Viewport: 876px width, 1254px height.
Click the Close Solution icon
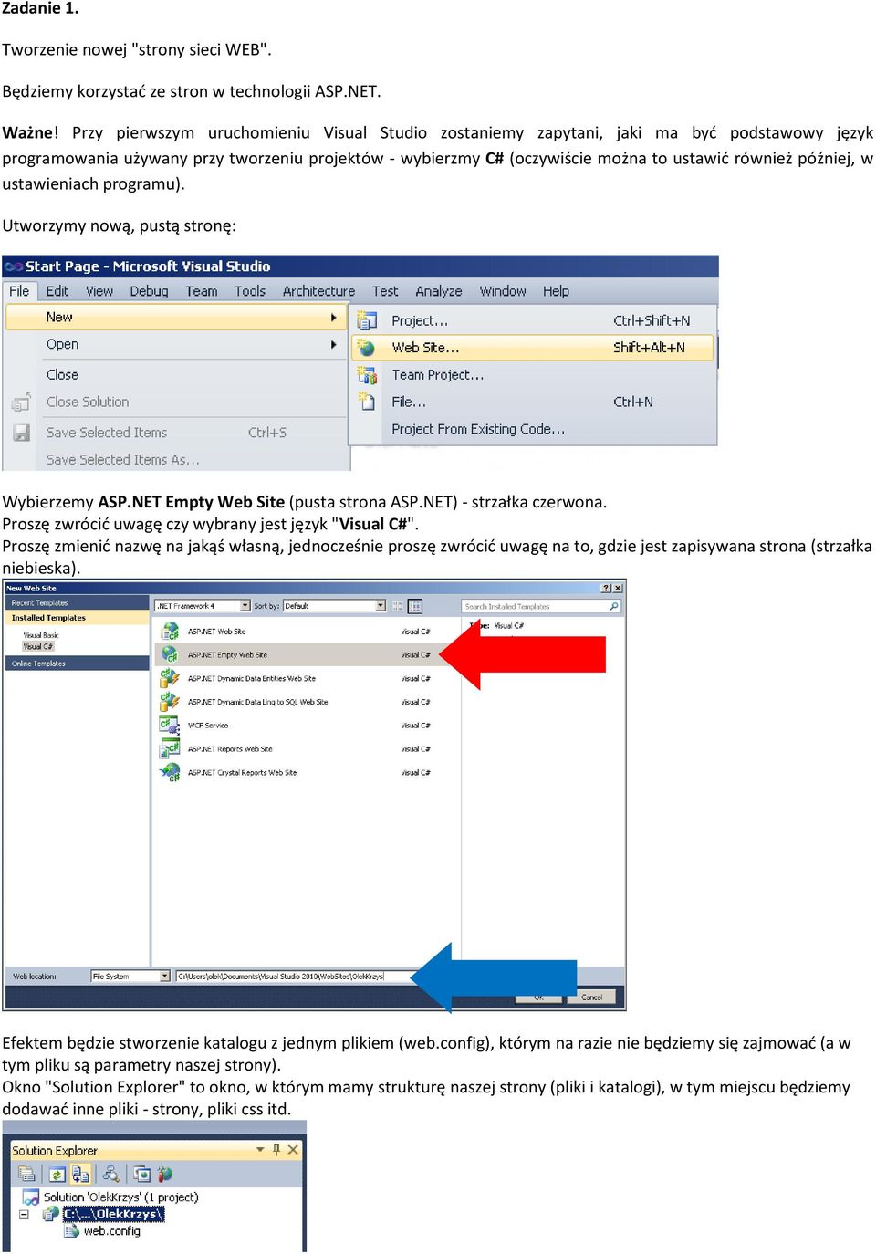coord(21,402)
